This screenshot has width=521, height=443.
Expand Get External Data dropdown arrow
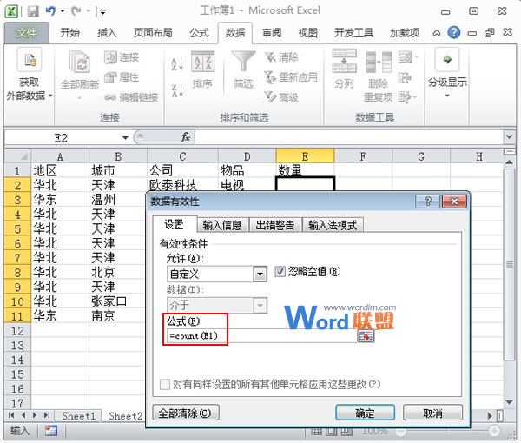point(50,96)
